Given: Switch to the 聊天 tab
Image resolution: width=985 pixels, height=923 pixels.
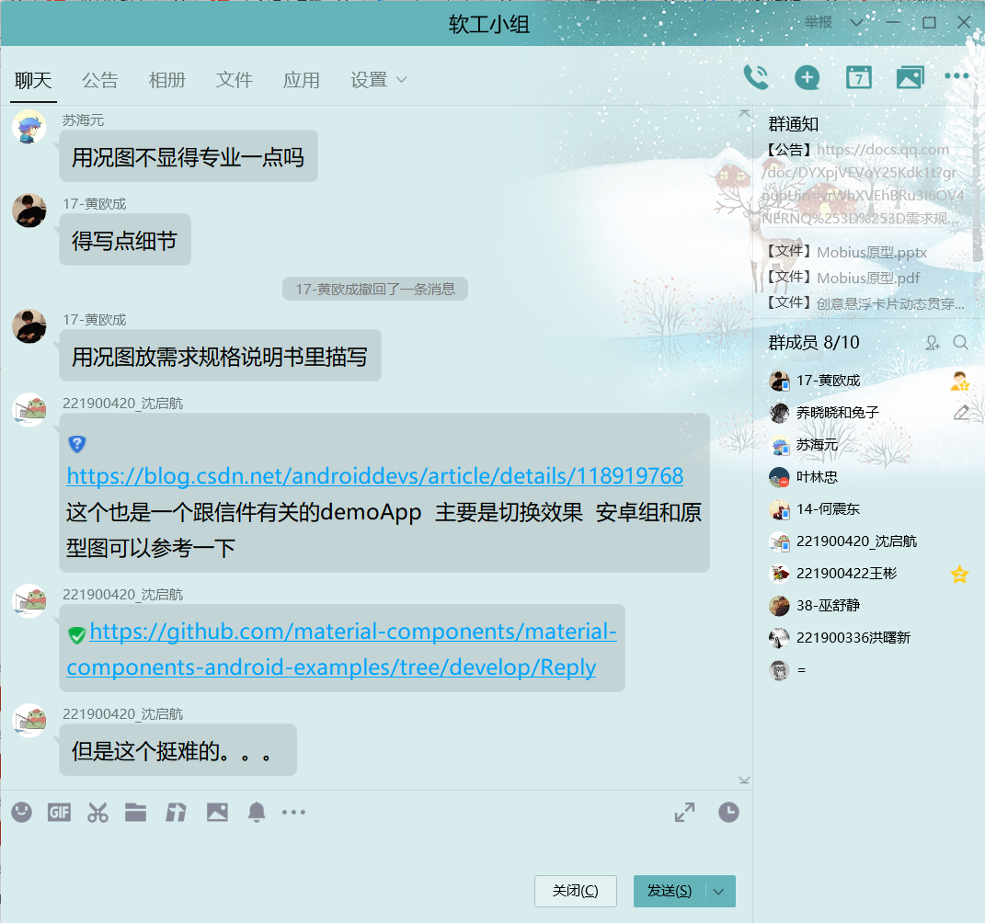Looking at the screenshot, I should pyautogui.click(x=33, y=80).
